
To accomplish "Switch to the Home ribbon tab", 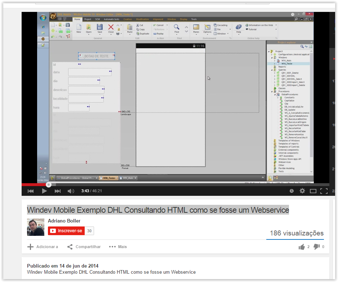I will pyautogui.click(x=77, y=19).
